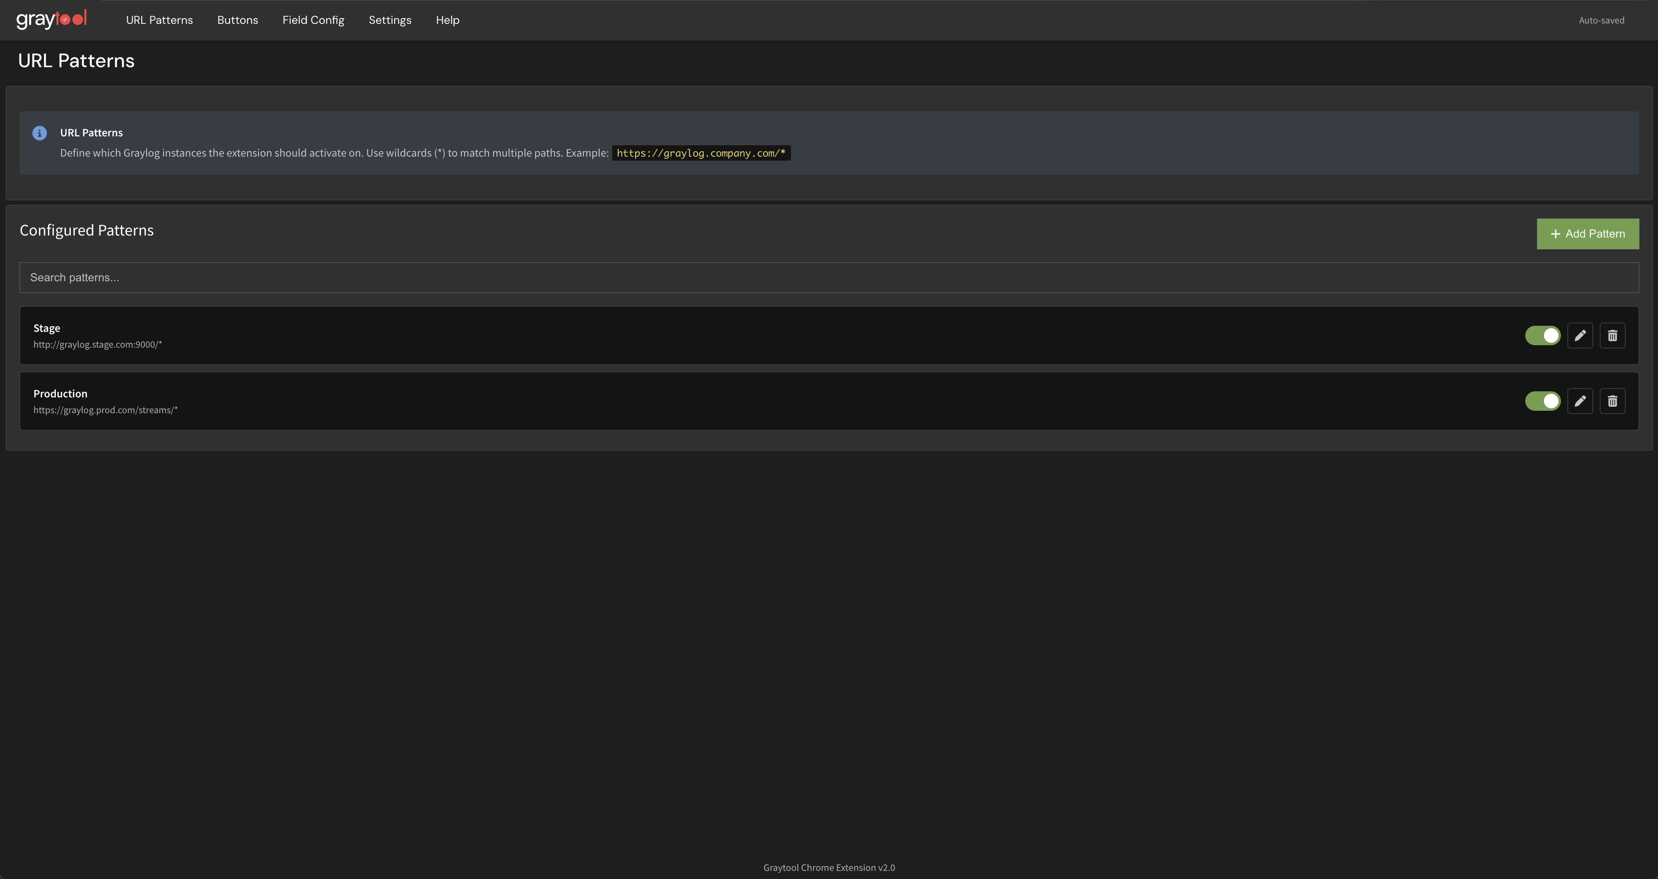Click the highlighted example URL pattern
The width and height of the screenshot is (1658, 879).
[701, 153]
